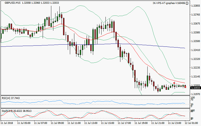Click the 1.31970 price scale label
Image resolution: width=201 pixels, height=126 pixels.
point(196,94)
